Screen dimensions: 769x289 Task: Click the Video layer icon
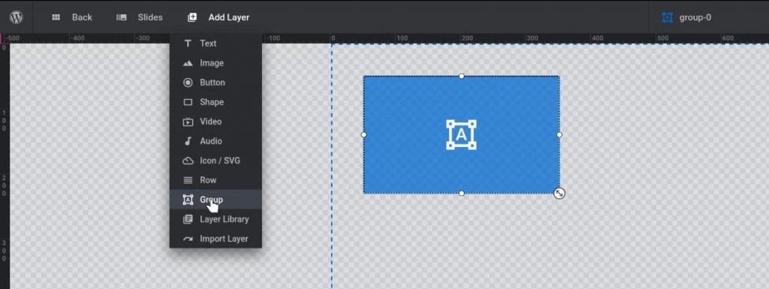pyautogui.click(x=188, y=122)
